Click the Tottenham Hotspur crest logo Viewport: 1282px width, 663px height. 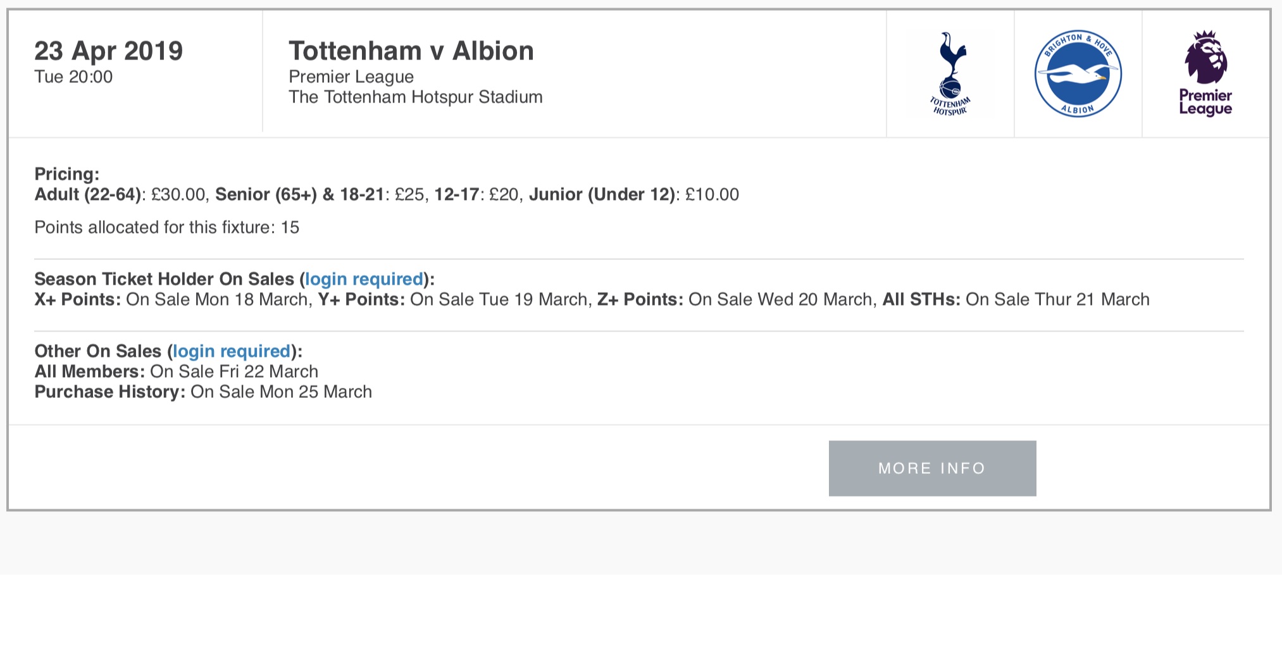[950, 74]
